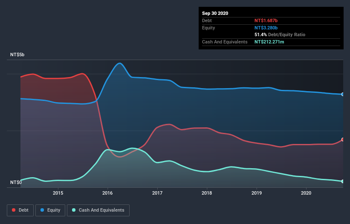350x224 pixels.
Task: Click the 2015 x-axis label
Action: click(x=58, y=193)
